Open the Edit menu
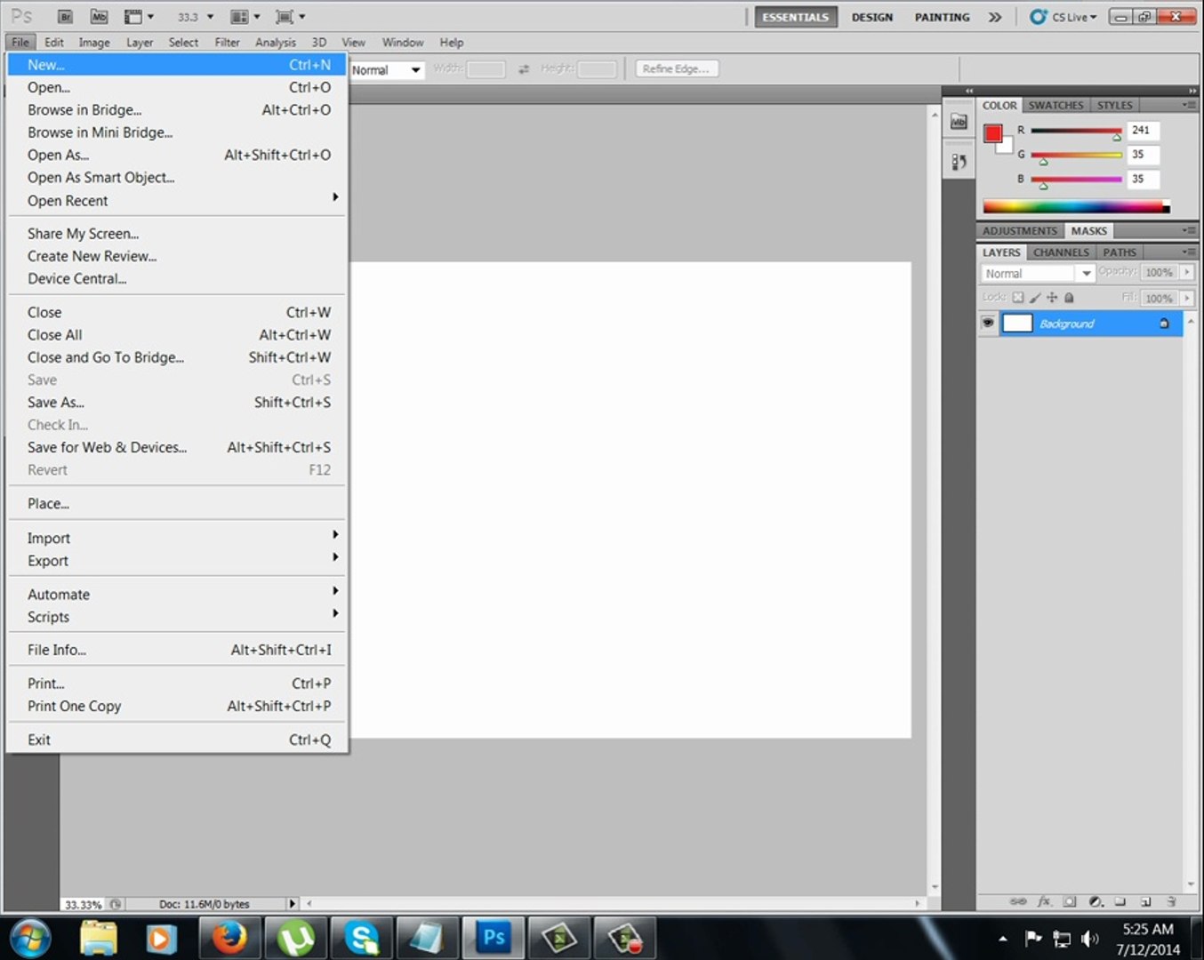 tap(54, 42)
